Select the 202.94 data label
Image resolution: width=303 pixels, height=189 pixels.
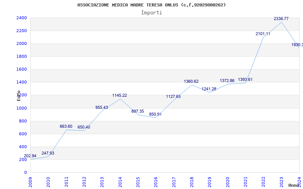pyautogui.click(x=30, y=156)
